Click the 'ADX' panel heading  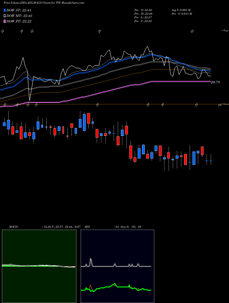(x=87, y=227)
